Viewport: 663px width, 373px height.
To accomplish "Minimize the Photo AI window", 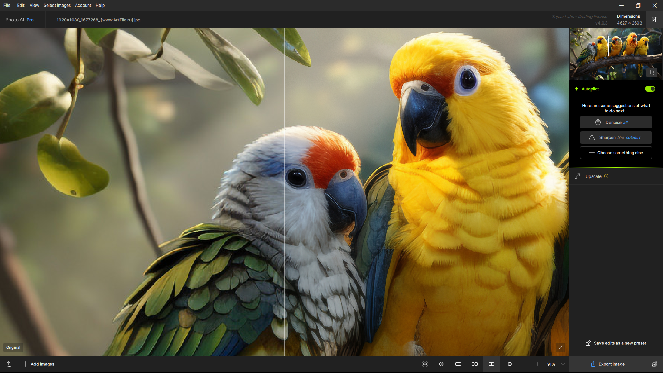I will point(621,5).
